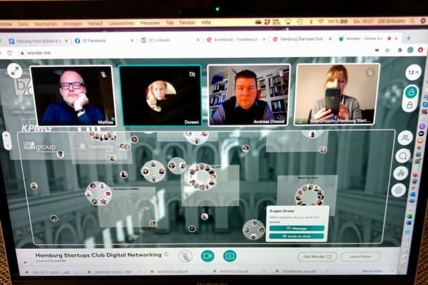Screen dimensions: 428x285
Task: Open the chat bubble icon
Action: (403, 156)
